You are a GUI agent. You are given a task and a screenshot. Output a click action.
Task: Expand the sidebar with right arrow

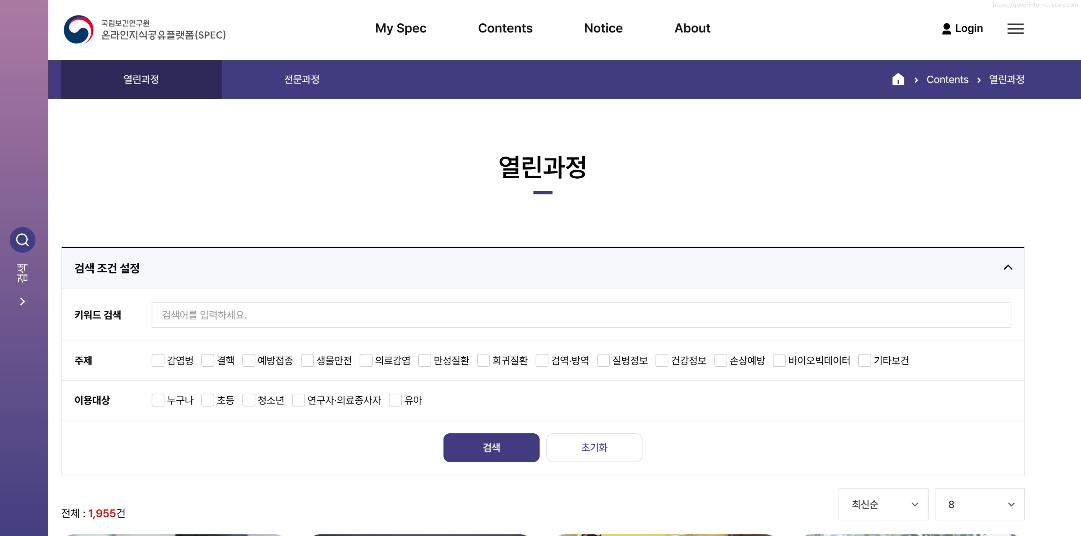(x=23, y=301)
